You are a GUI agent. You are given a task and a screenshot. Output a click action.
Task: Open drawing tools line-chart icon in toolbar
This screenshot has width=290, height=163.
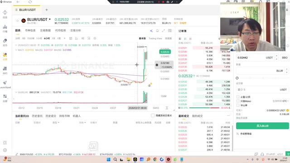pyautogui.click(x=77, y=38)
